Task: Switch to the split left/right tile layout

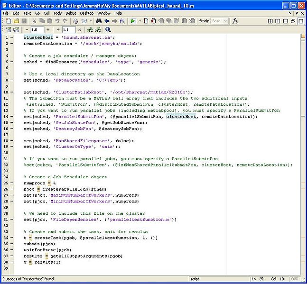Action: tap(278, 21)
